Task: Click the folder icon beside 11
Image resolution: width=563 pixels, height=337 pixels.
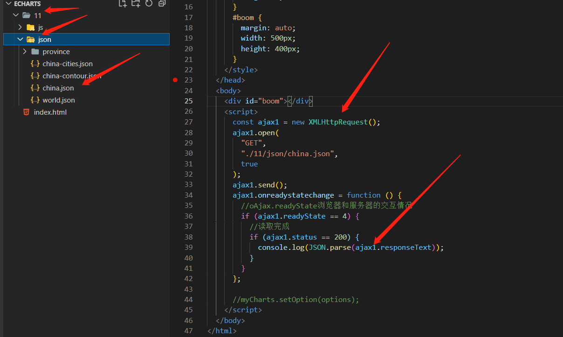Action: coord(27,15)
